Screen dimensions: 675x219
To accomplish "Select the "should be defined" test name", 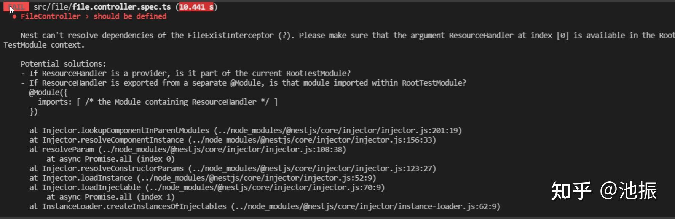I will point(130,16).
